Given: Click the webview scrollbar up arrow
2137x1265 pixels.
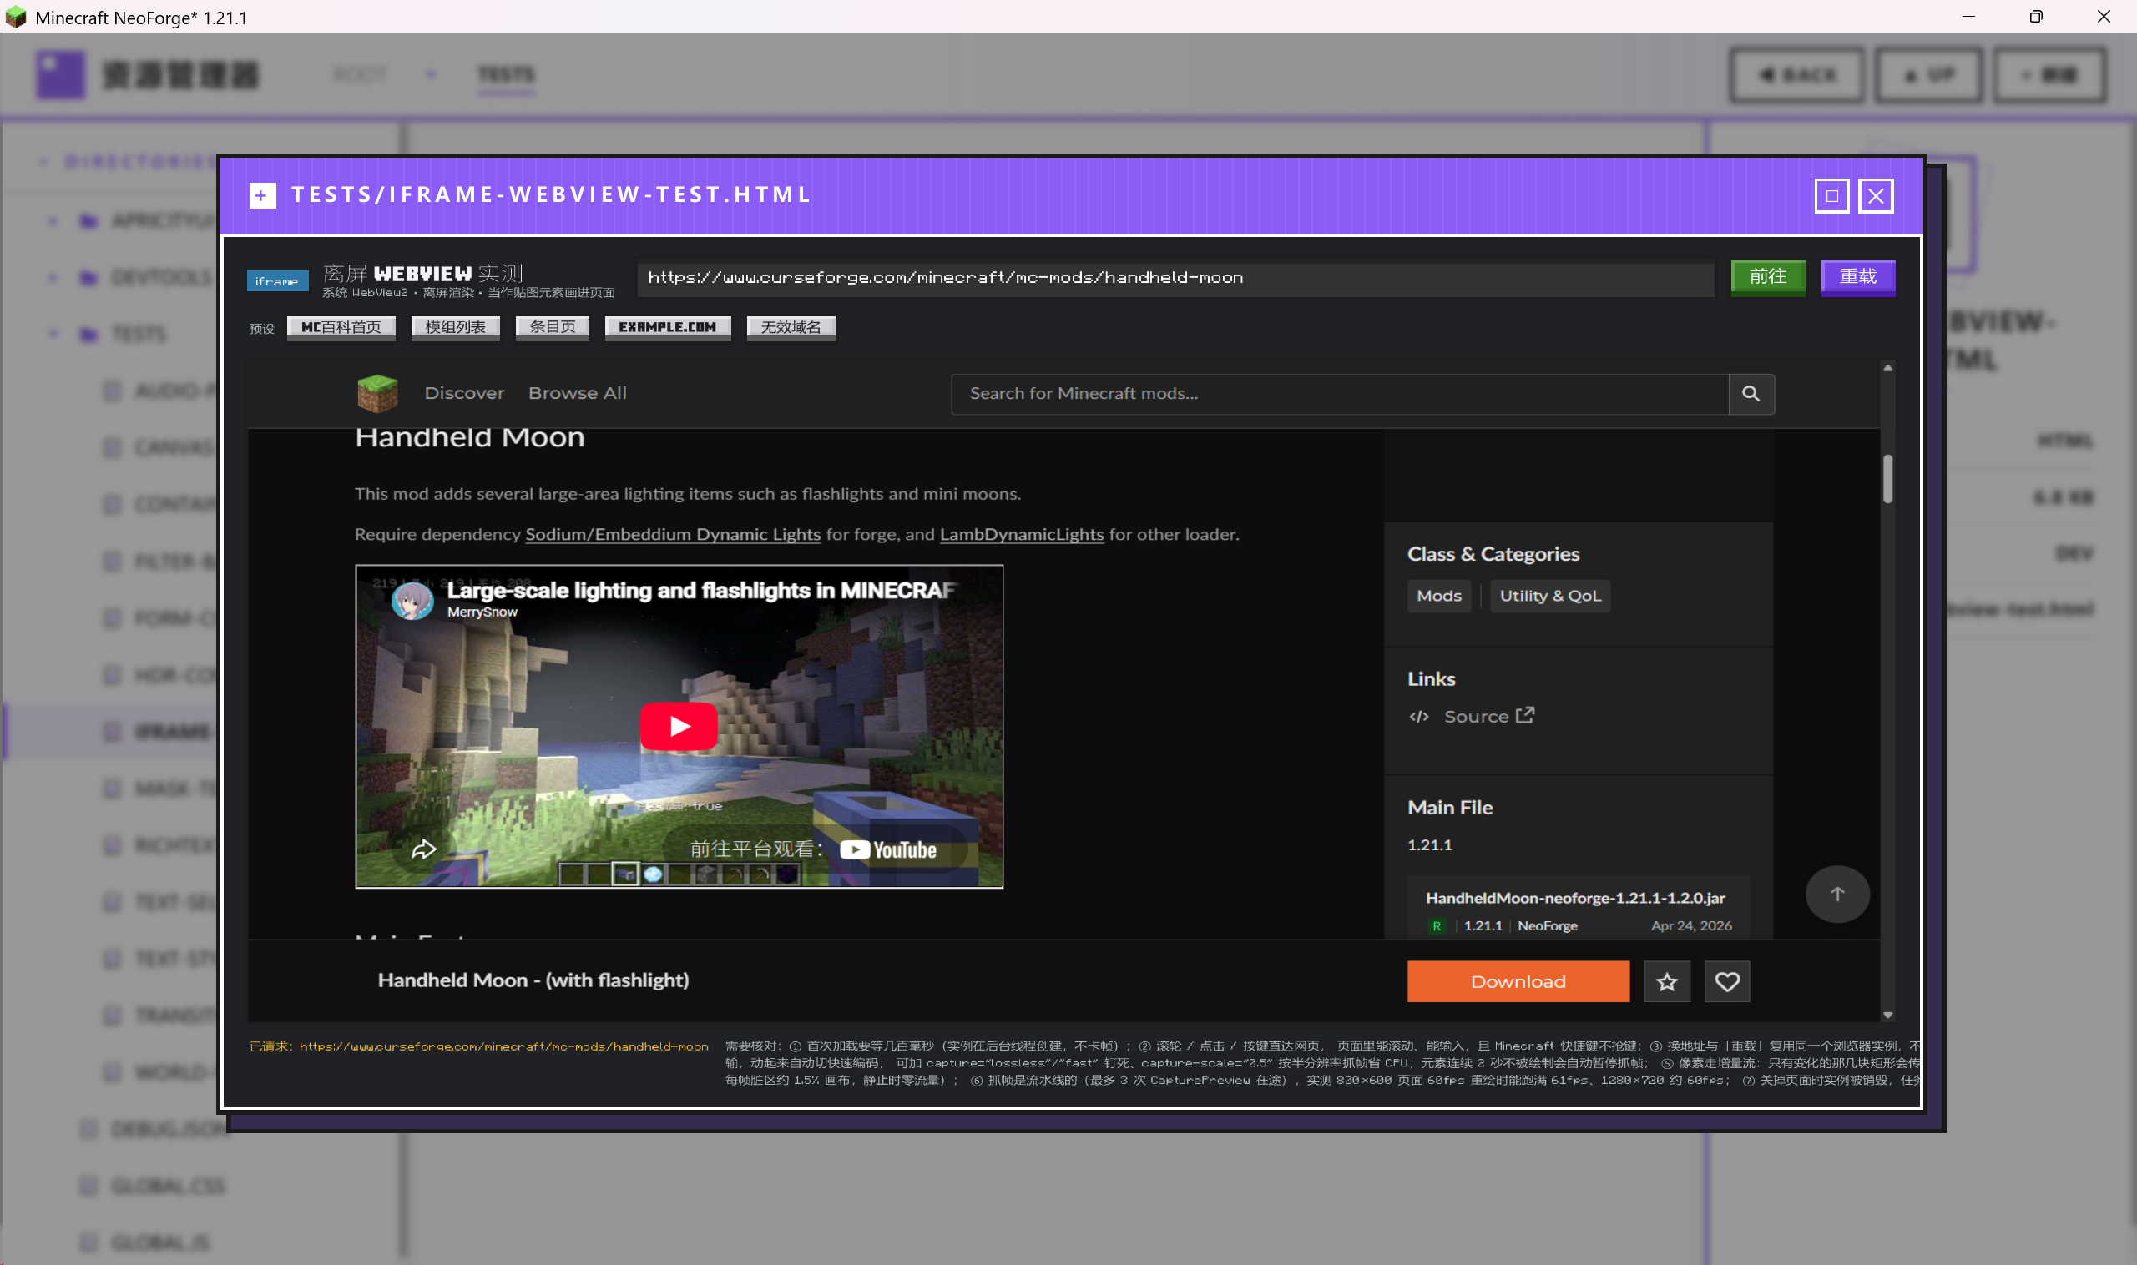Looking at the screenshot, I should point(1887,368).
